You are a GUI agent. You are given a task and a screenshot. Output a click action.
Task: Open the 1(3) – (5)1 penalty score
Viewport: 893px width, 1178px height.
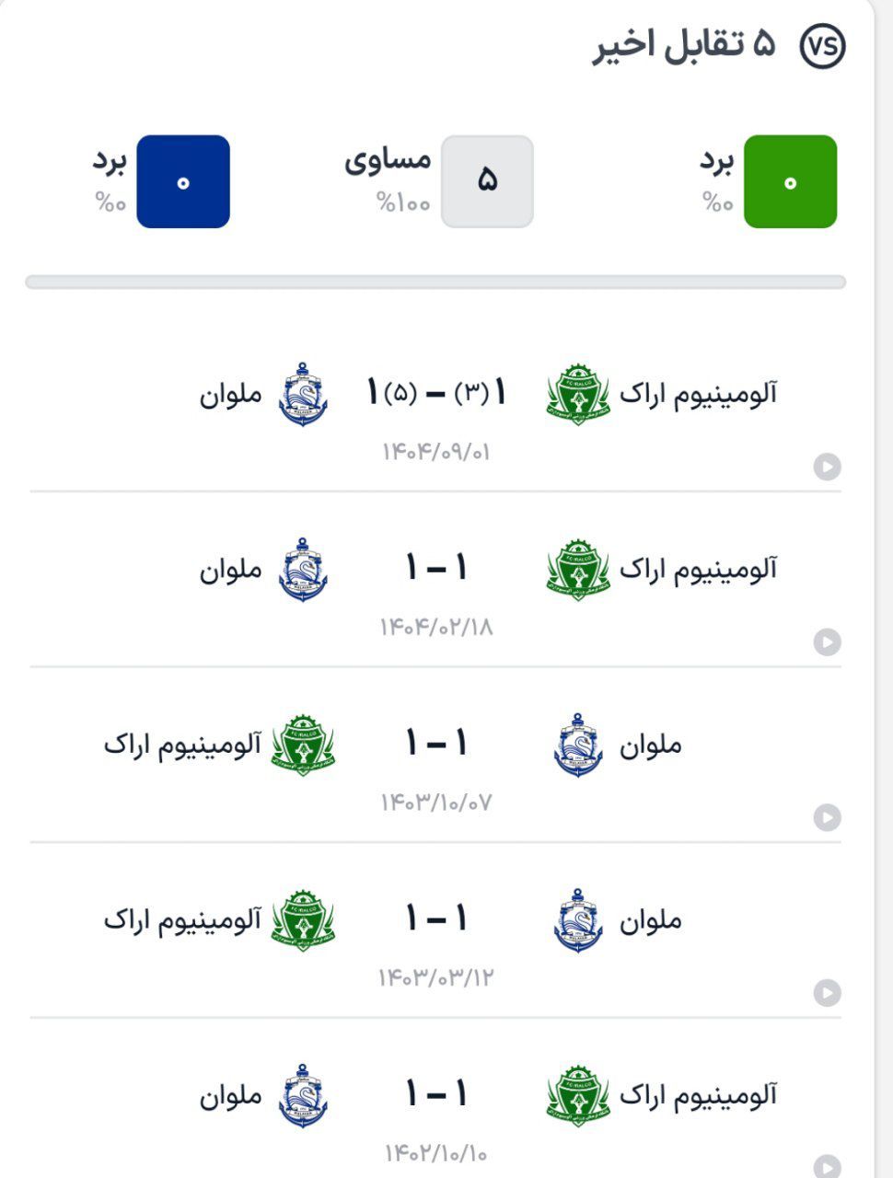[x=436, y=394]
